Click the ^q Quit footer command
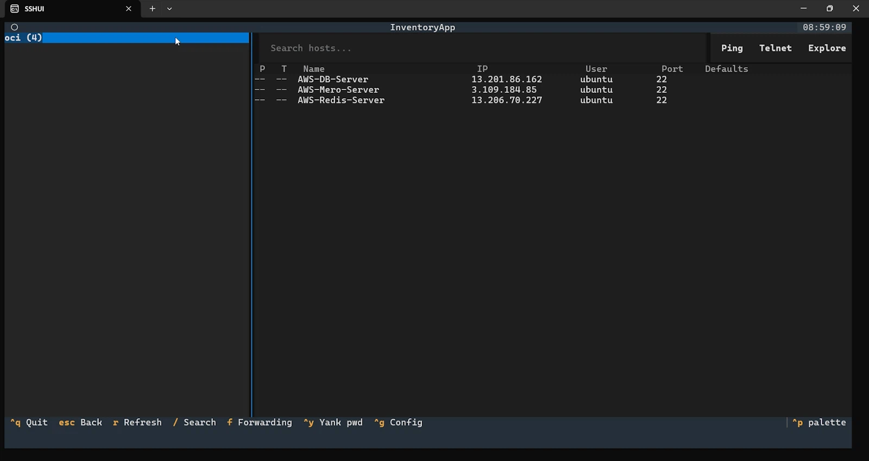 click(29, 422)
